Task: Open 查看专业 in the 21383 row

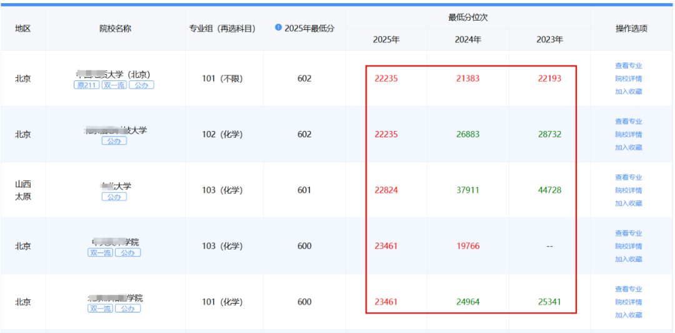Action: (x=629, y=65)
